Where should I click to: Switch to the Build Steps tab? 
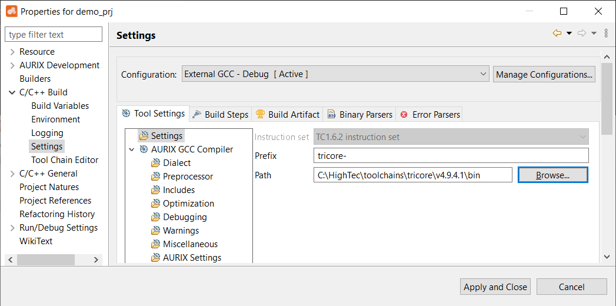point(221,114)
